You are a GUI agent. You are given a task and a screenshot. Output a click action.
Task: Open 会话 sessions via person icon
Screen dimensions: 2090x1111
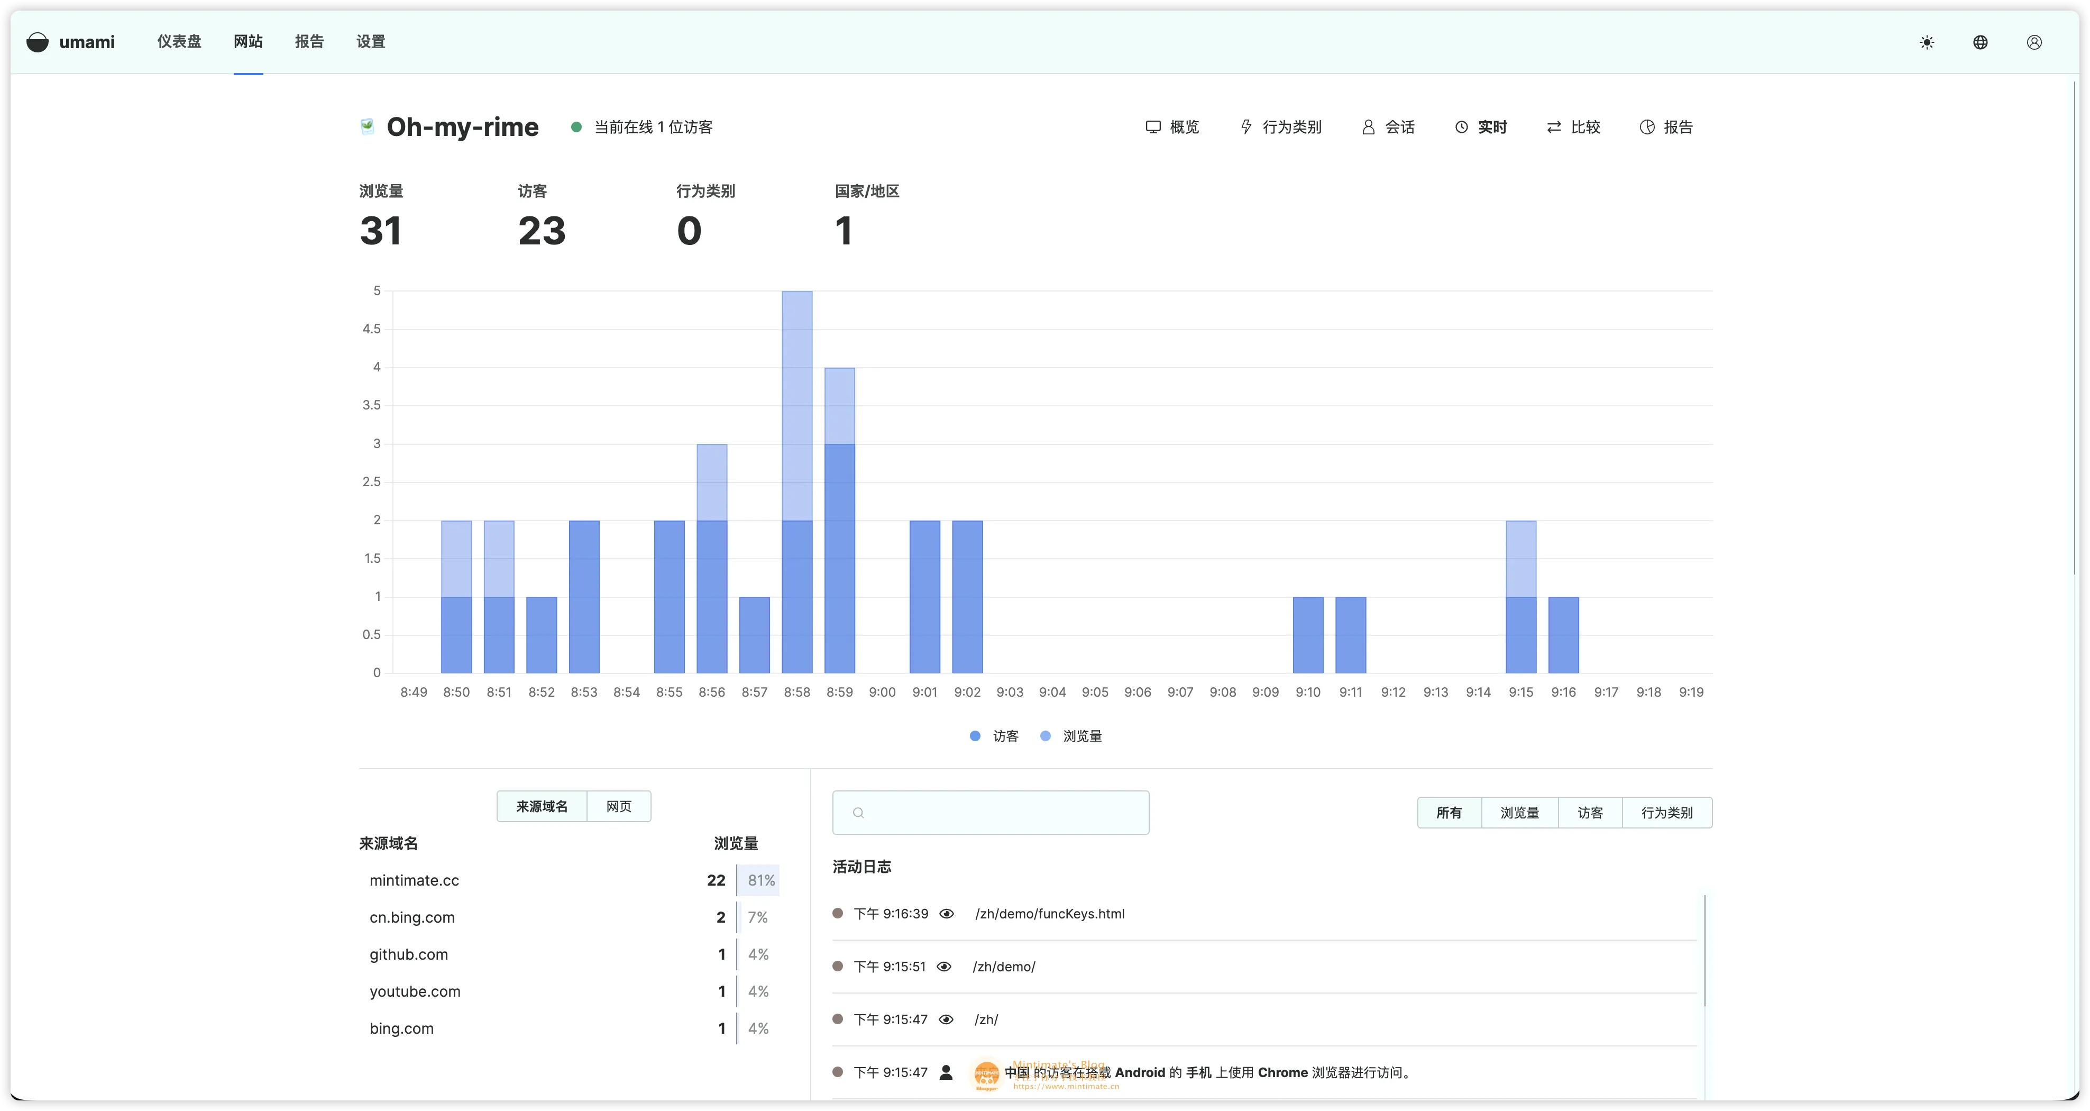point(1368,128)
